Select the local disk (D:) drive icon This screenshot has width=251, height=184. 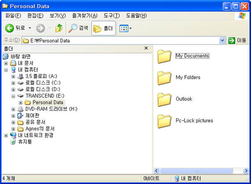click(x=20, y=89)
